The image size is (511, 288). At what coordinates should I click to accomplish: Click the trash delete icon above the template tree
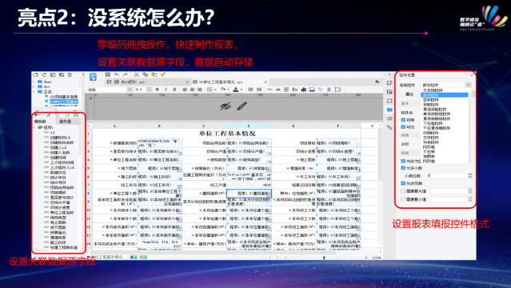click(x=70, y=75)
